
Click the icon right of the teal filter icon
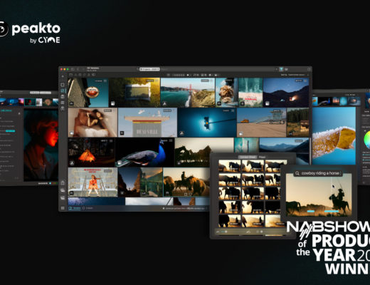[286, 69]
